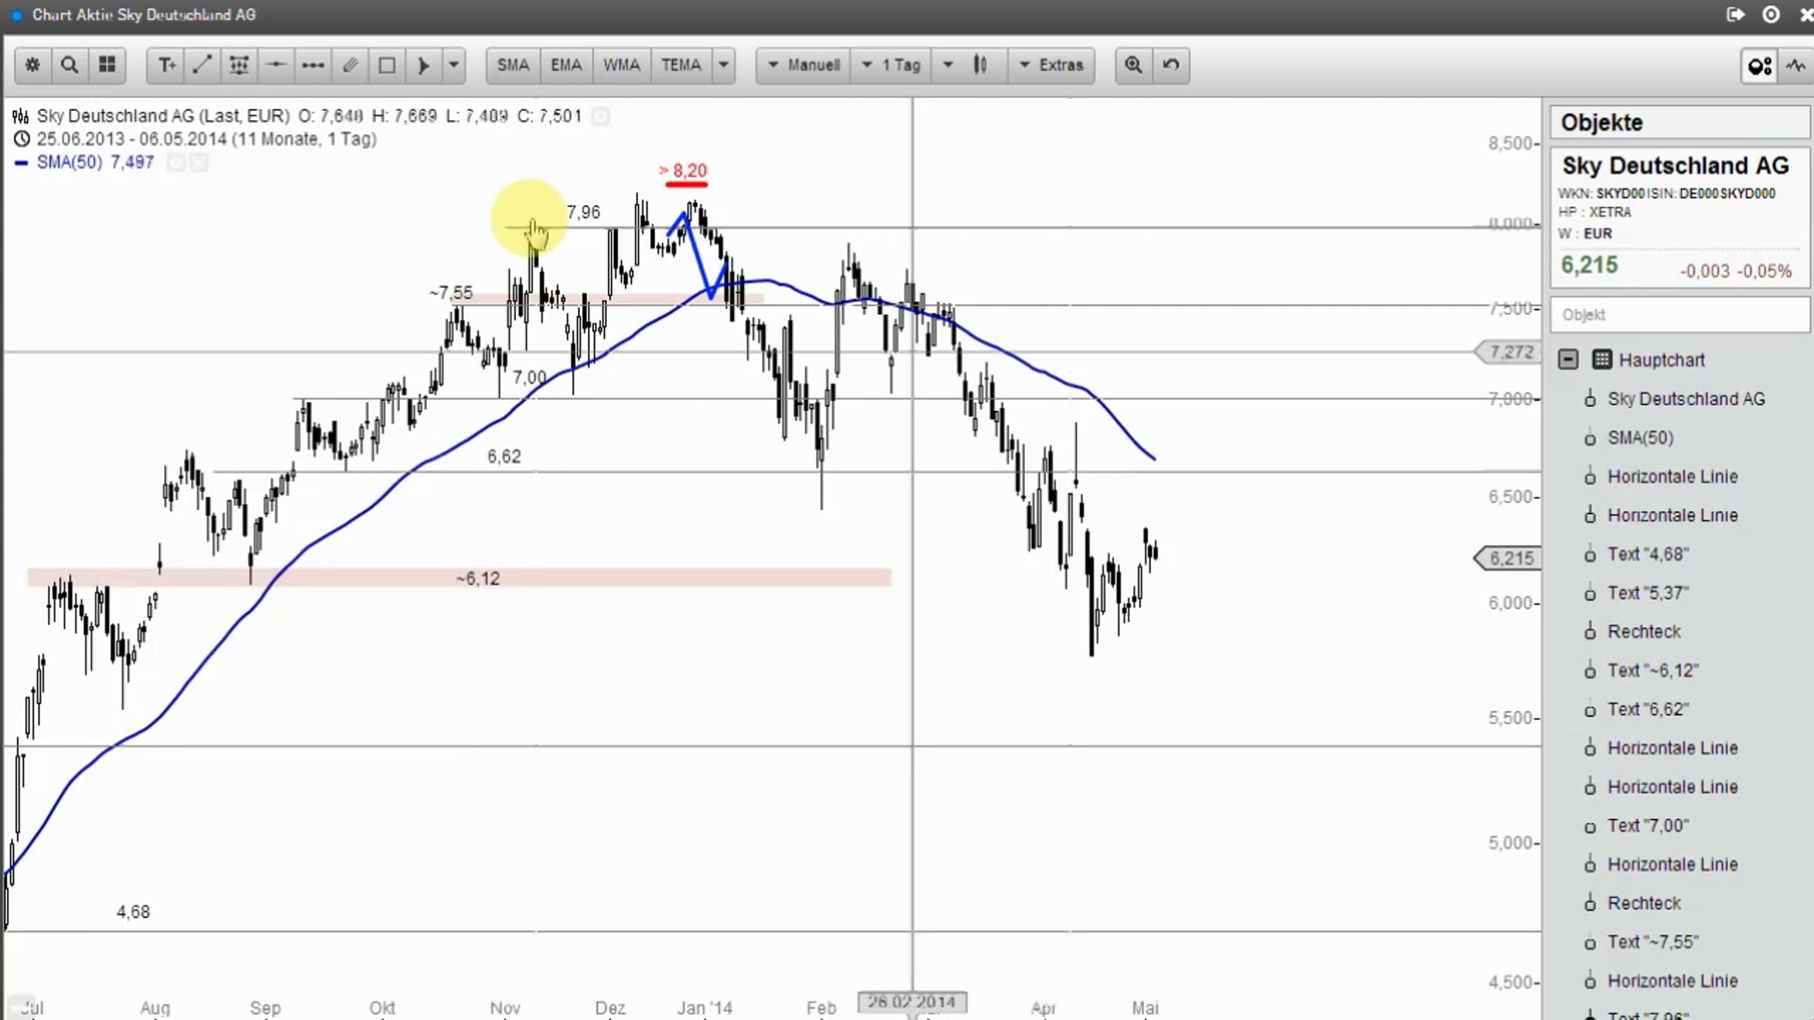
Task: Click the Sky Deutschland AG heading in info box
Action: pos(1676,165)
